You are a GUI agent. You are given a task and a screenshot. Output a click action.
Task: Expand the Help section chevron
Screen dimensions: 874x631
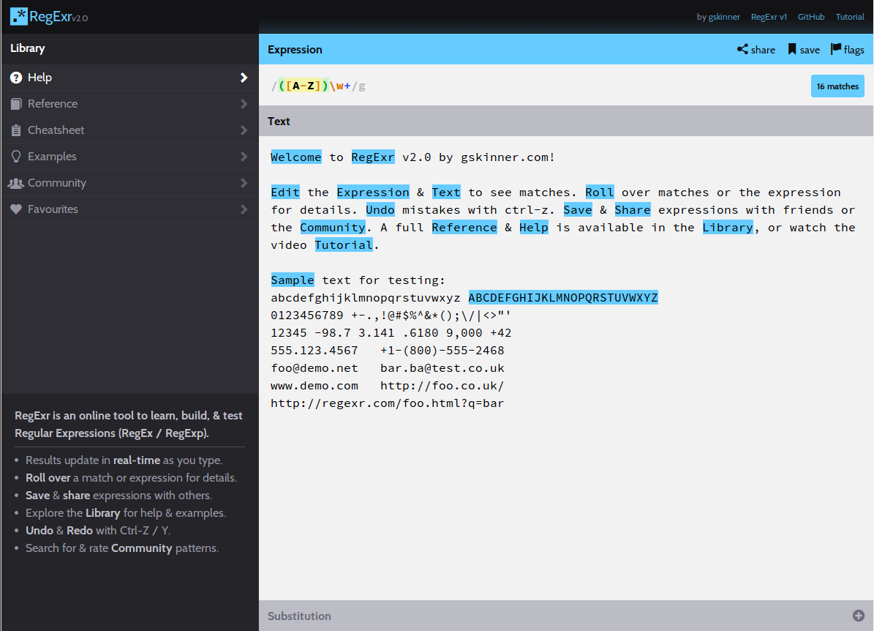pyautogui.click(x=246, y=77)
